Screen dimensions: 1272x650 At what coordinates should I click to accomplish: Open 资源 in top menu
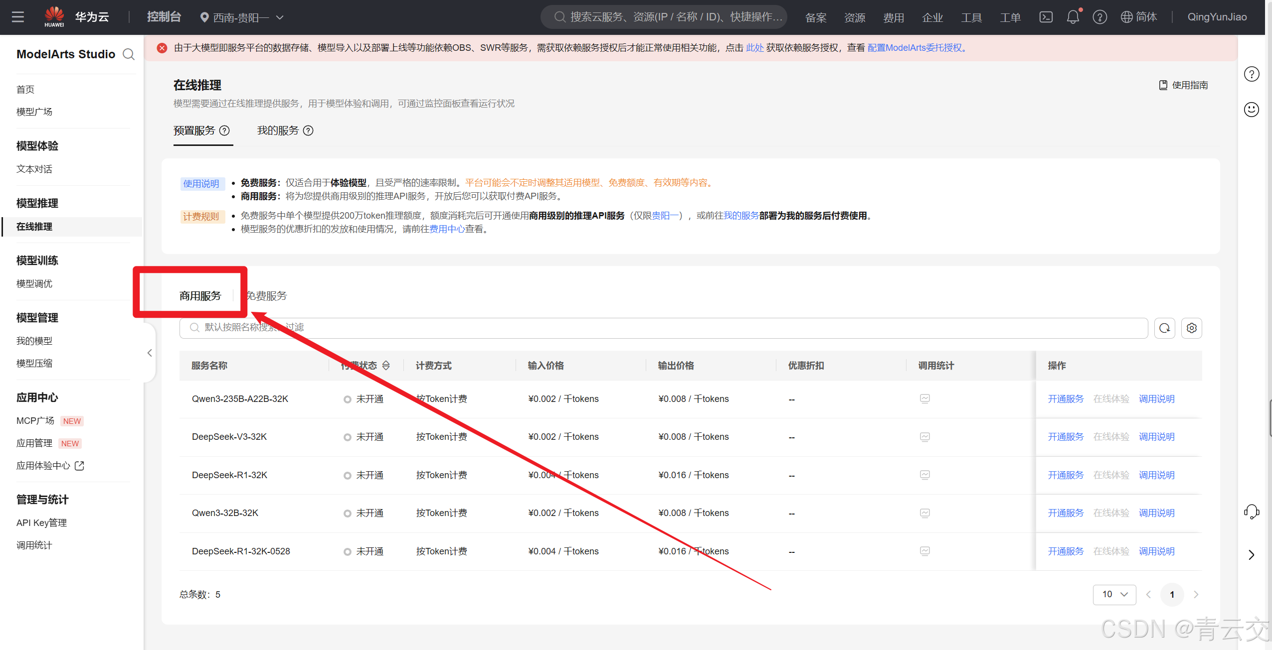pos(855,17)
